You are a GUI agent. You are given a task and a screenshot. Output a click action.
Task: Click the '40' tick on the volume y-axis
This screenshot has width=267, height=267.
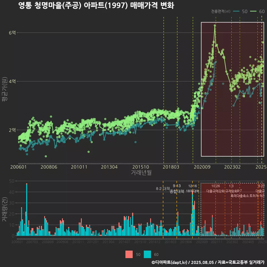[12, 192]
